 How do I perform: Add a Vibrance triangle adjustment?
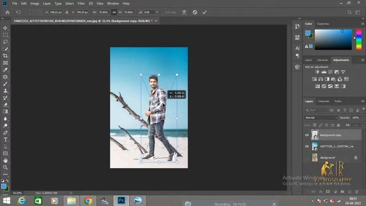click(343, 72)
